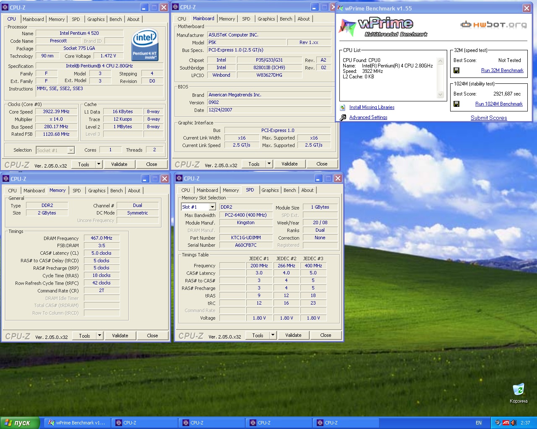Open the Recycle Bin (Корзина) desktop icon
The image size is (537, 429).
(x=519, y=393)
